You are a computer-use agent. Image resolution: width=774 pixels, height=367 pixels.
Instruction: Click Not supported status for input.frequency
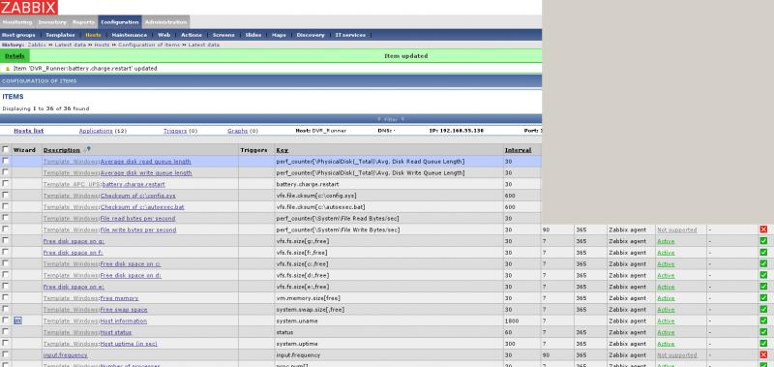(676, 355)
